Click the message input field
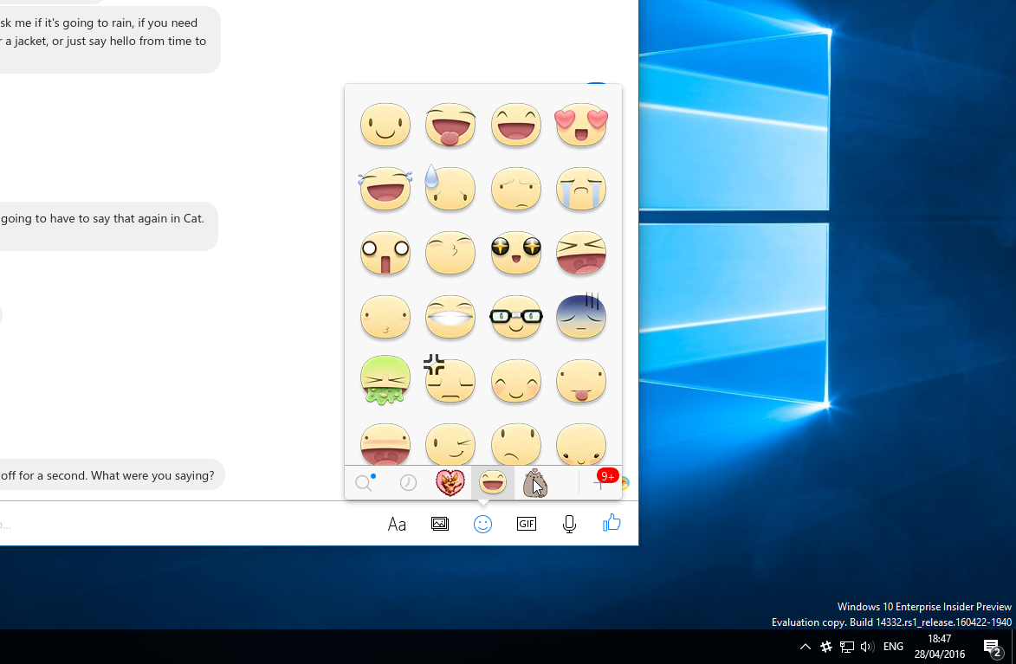 coord(188,524)
